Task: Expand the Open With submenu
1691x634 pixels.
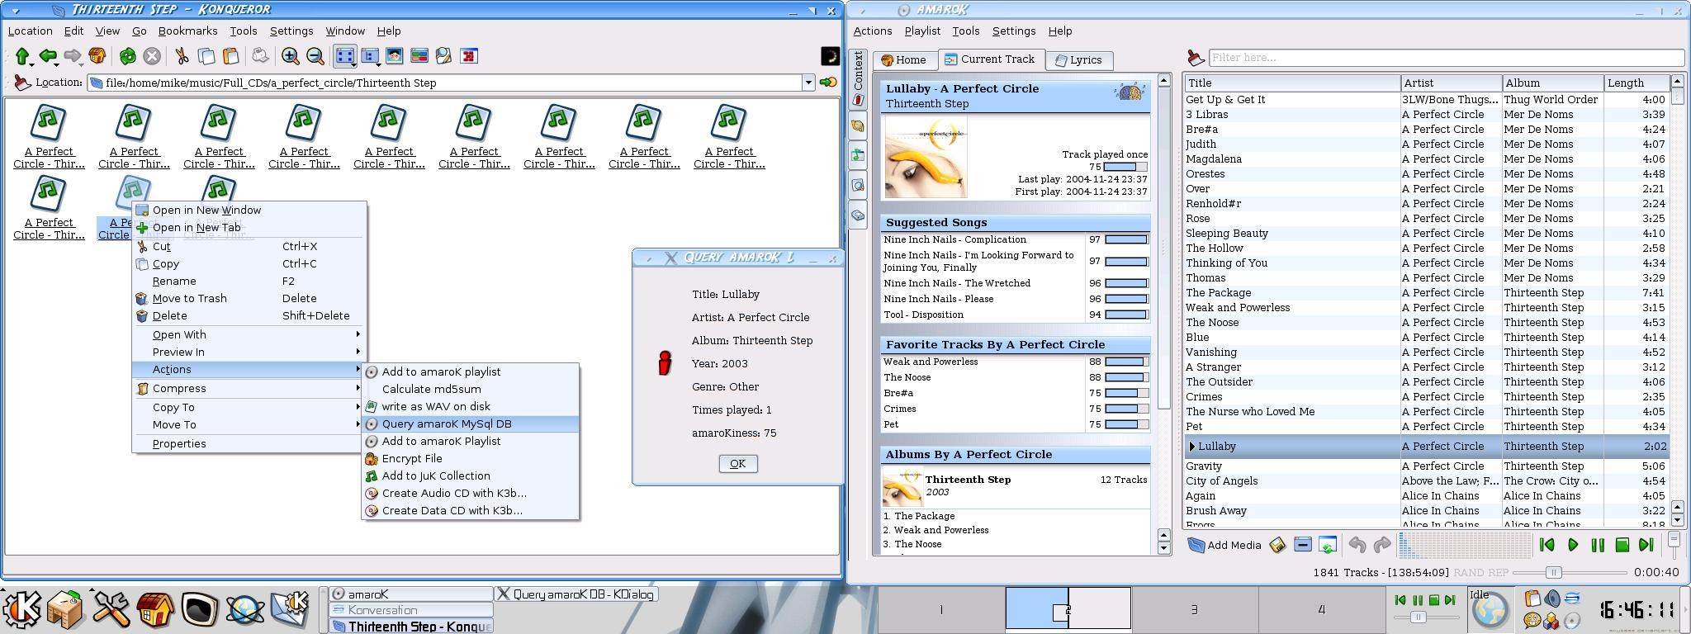Action: [249, 334]
